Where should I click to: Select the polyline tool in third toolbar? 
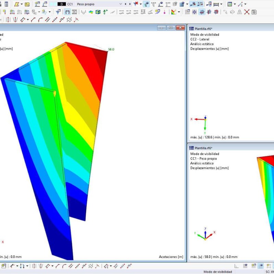coord(33,20)
